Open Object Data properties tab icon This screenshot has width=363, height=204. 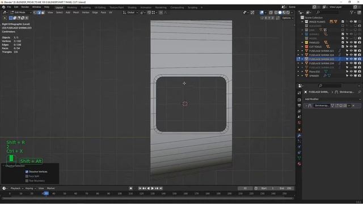click(299, 158)
